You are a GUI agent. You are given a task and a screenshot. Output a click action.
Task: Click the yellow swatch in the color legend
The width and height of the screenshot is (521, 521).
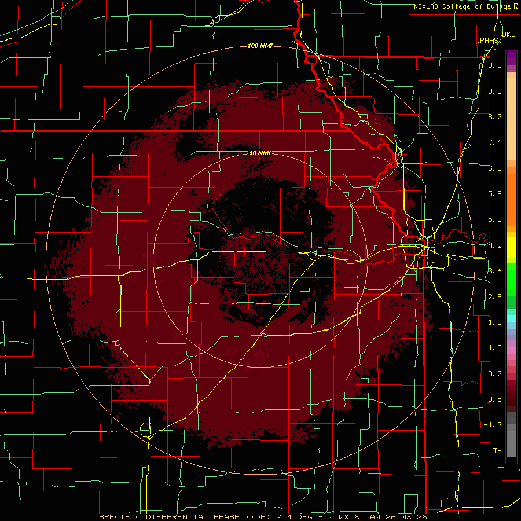coord(511,247)
